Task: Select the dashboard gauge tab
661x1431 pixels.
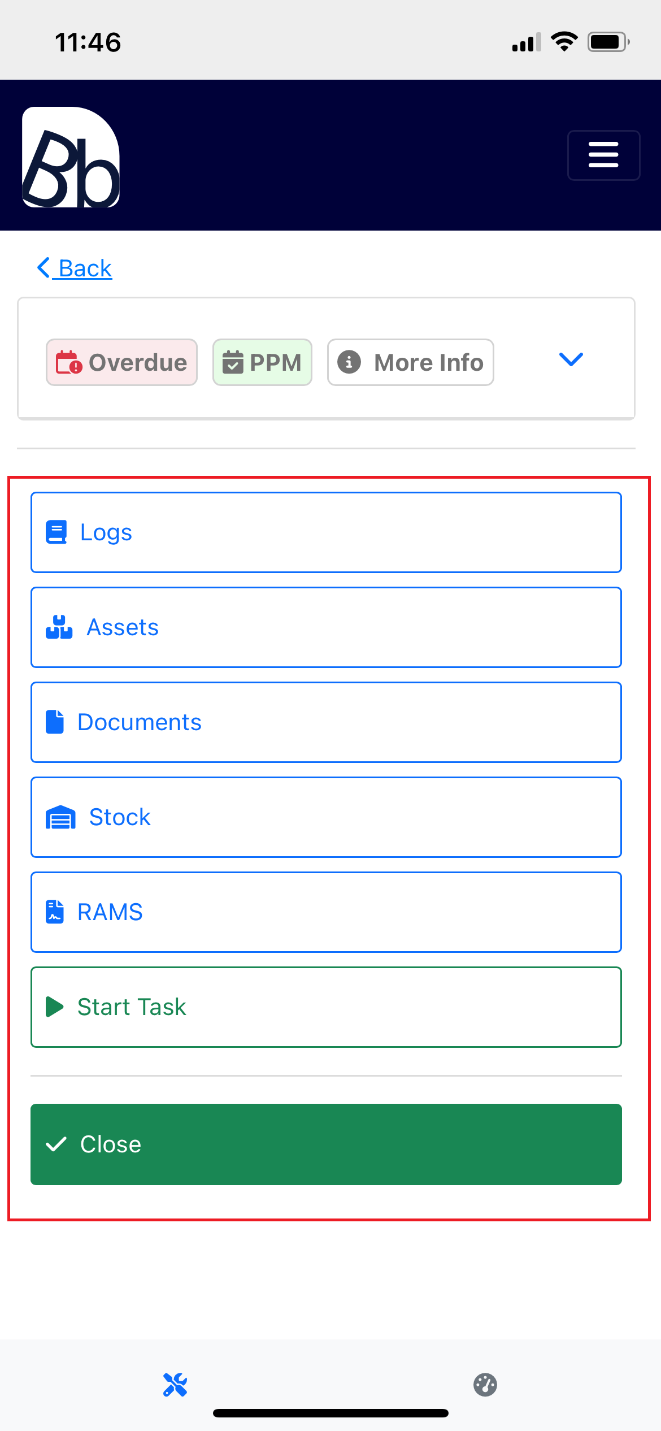Action: click(x=485, y=1385)
